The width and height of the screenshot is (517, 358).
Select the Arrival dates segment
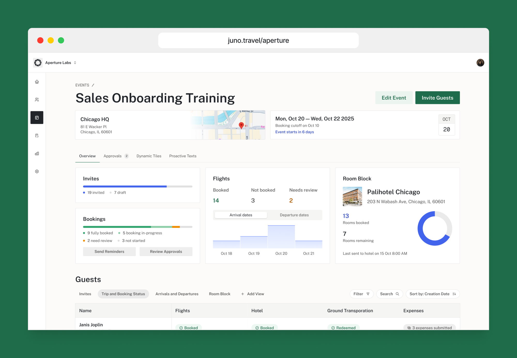[240, 215]
